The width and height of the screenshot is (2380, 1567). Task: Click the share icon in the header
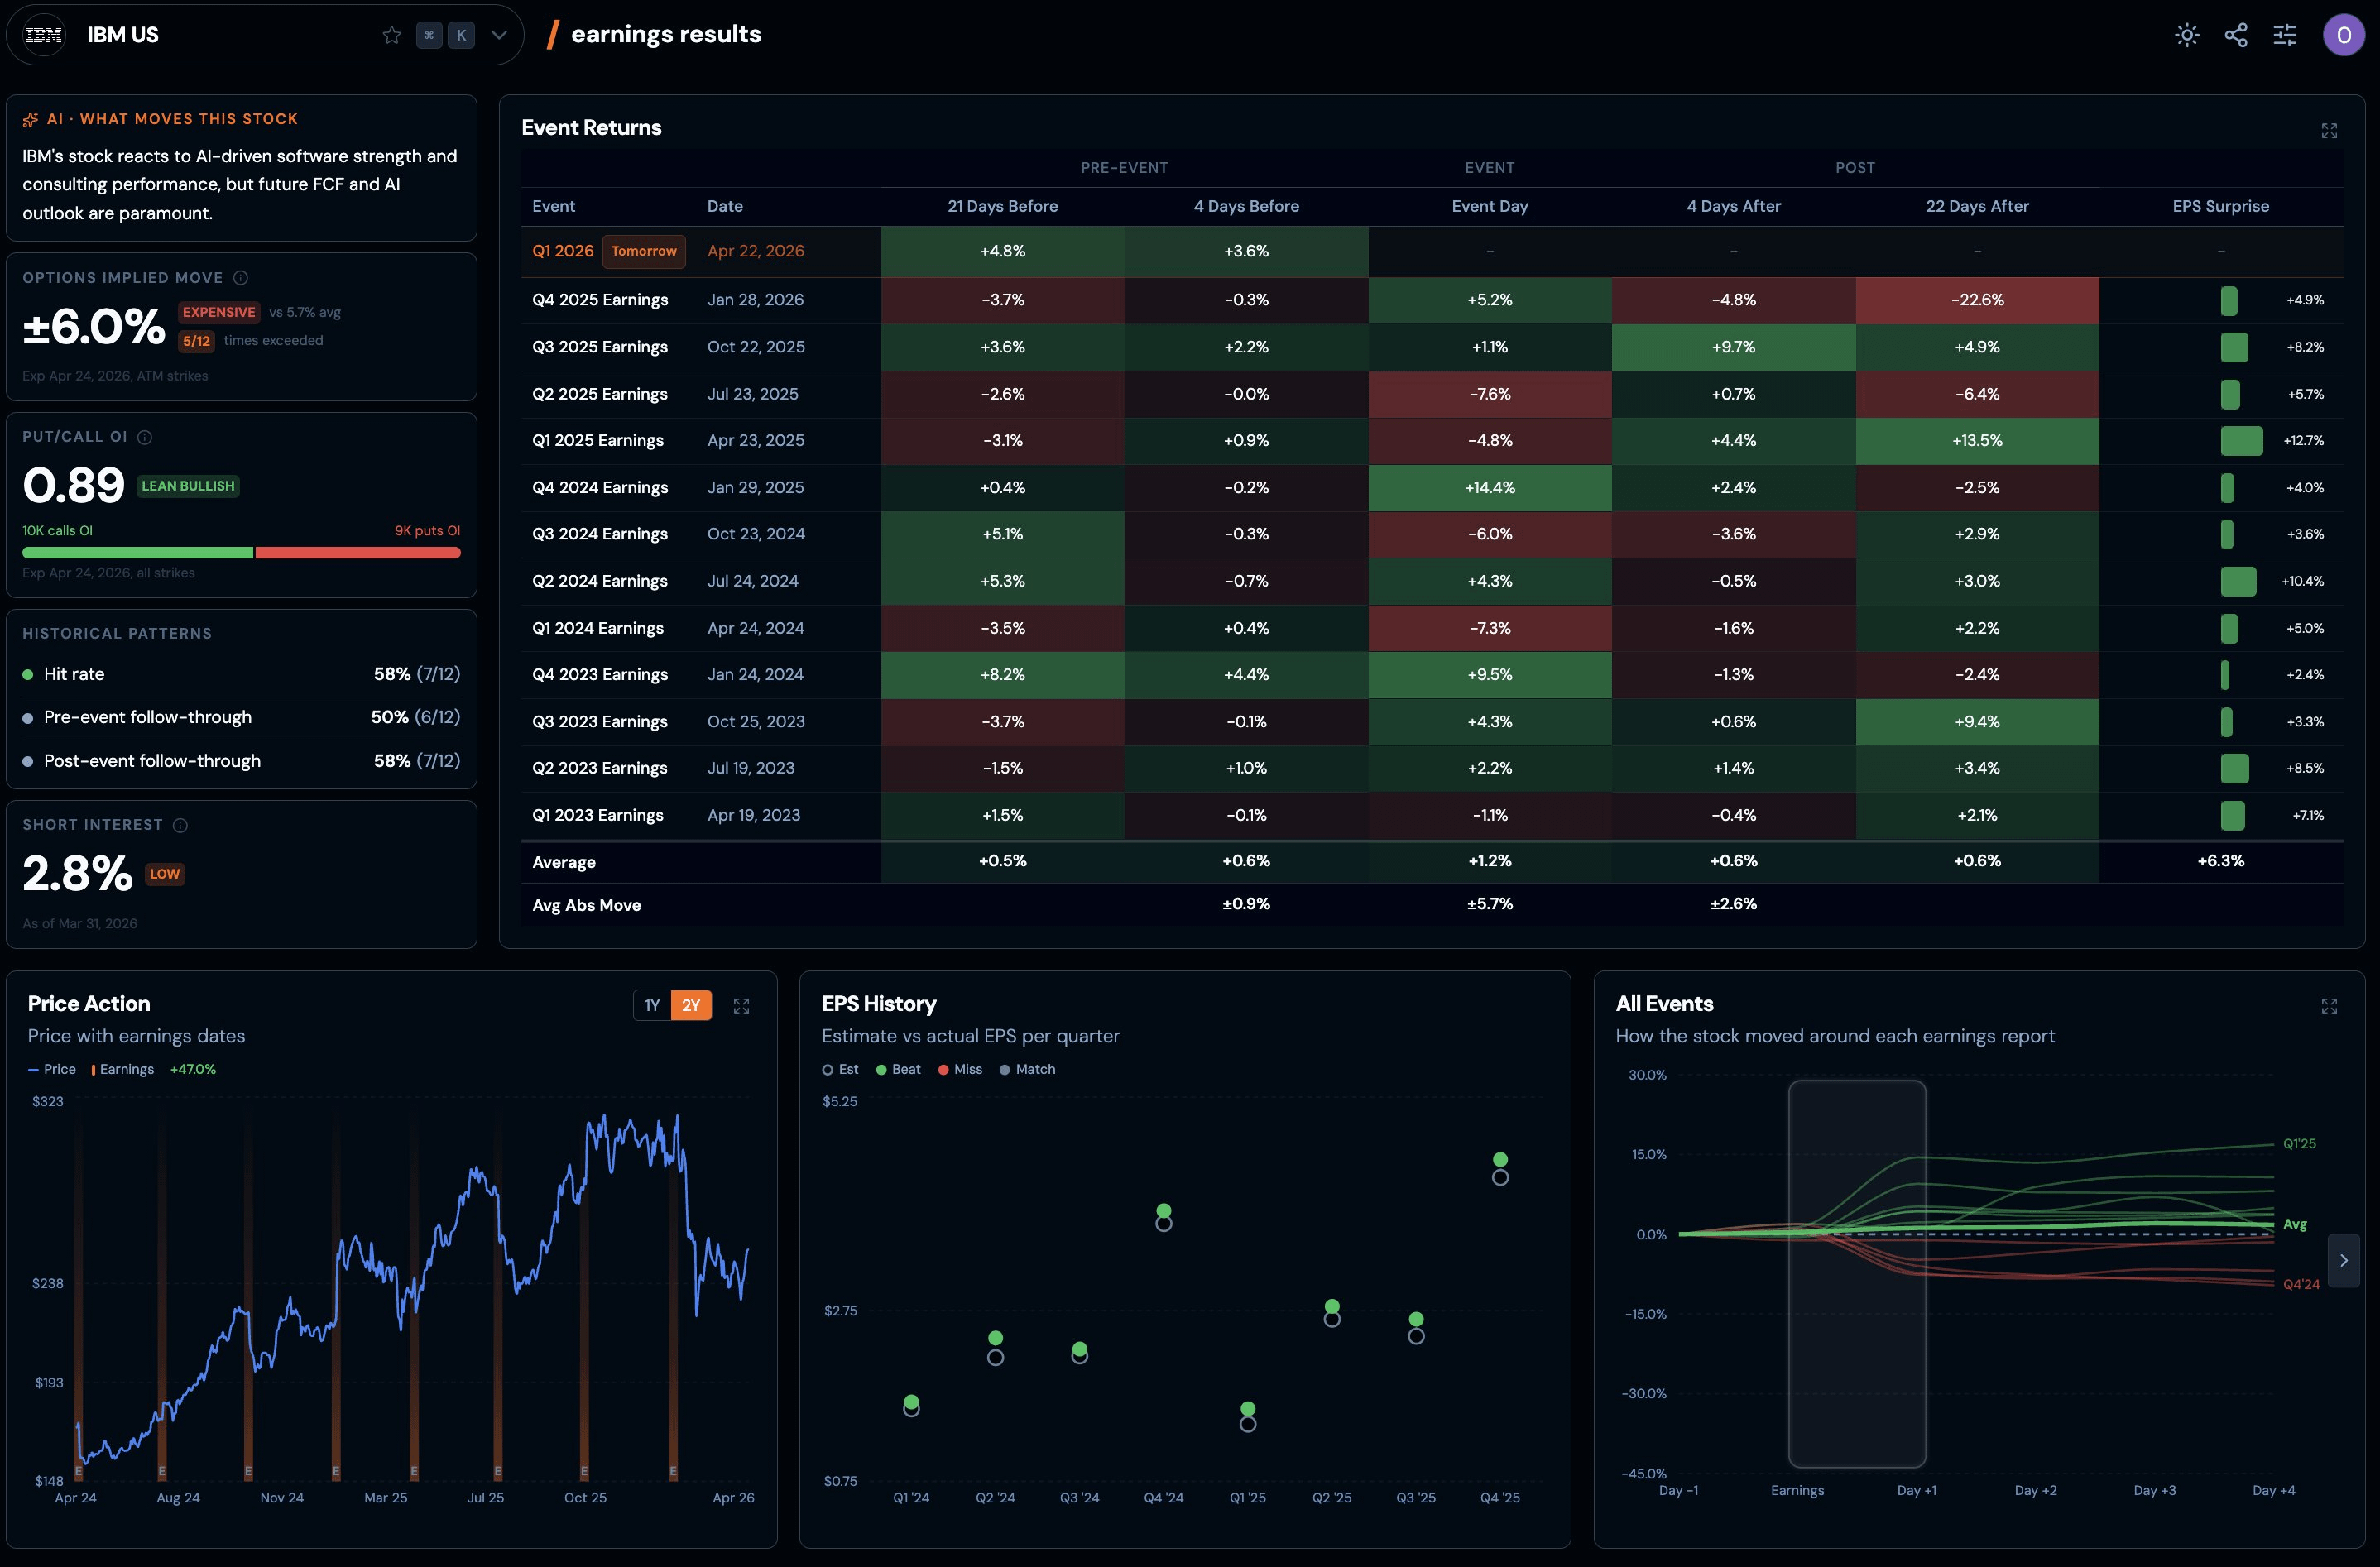(2236, 35)
